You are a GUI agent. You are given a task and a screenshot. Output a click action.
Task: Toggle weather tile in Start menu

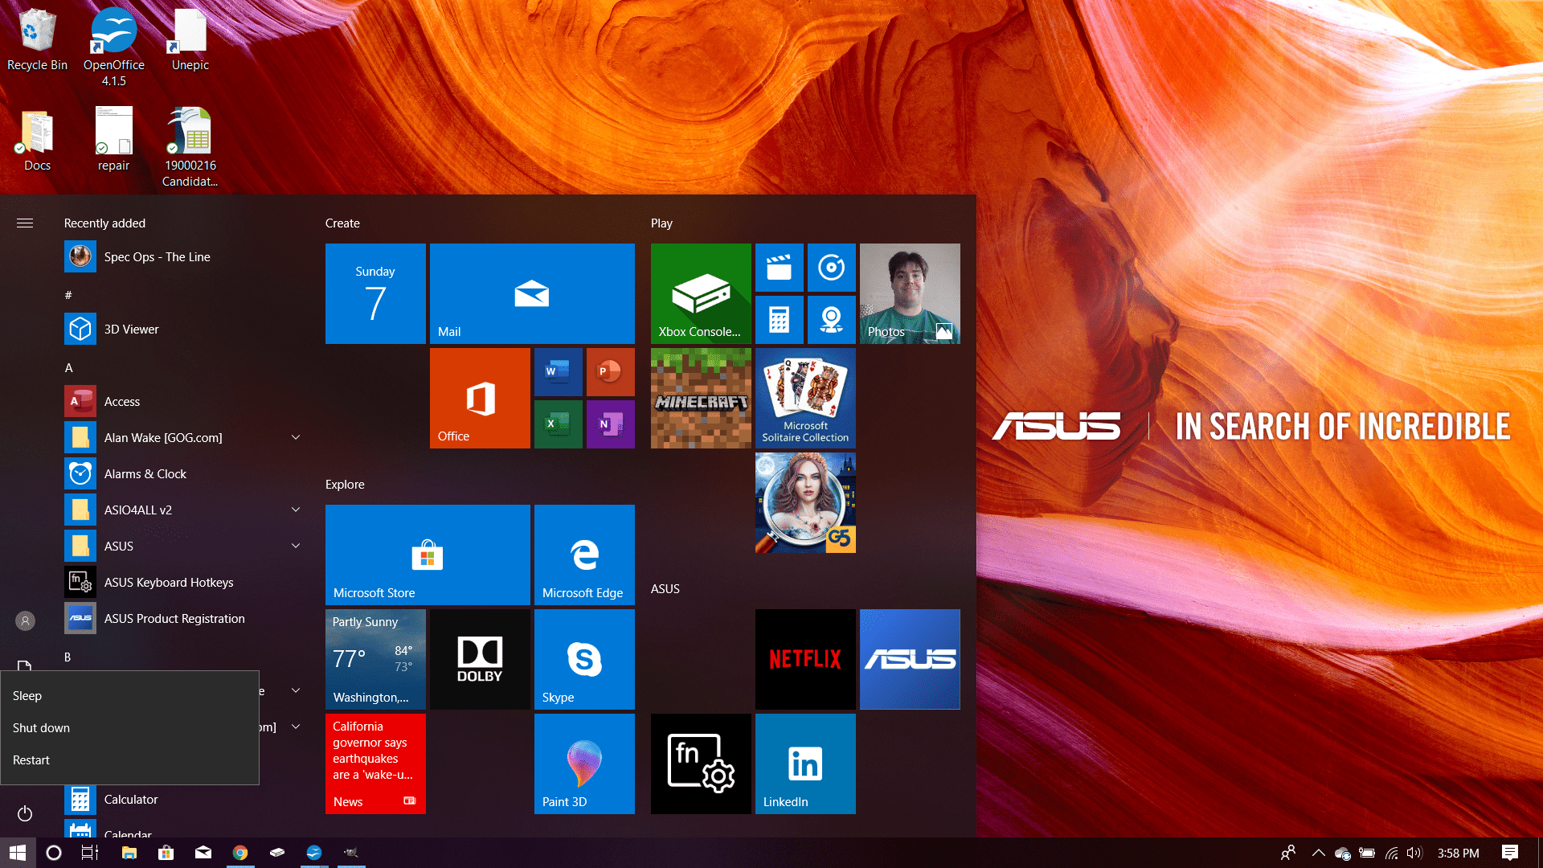tap(375, 657)
